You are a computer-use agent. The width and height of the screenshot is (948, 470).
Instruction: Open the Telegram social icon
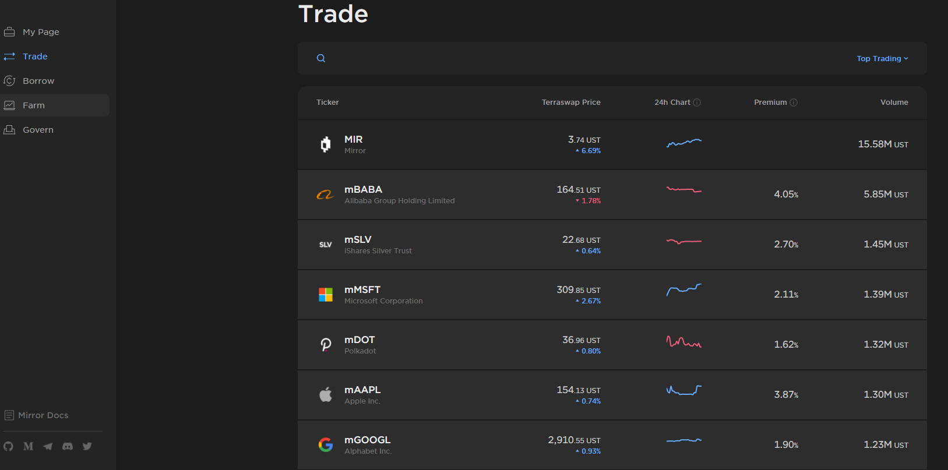click(48, 446)
